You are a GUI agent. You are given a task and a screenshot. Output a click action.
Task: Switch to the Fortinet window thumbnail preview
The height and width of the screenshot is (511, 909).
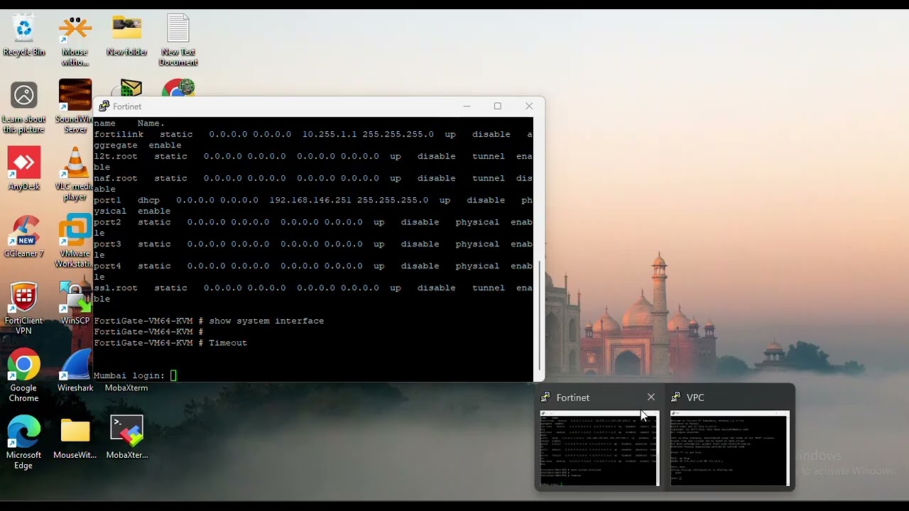[x=599, y=448]
